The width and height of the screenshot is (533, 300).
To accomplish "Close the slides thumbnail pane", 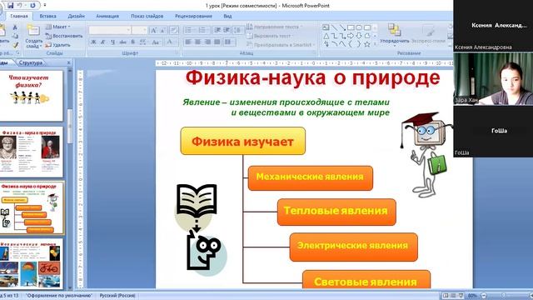I will [69, 62].
